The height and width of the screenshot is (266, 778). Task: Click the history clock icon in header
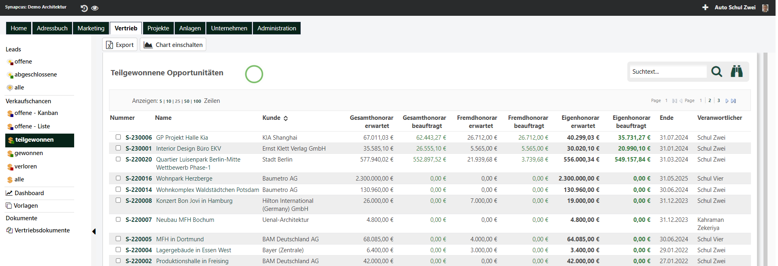pyautogui.click(x=84, y=8)
